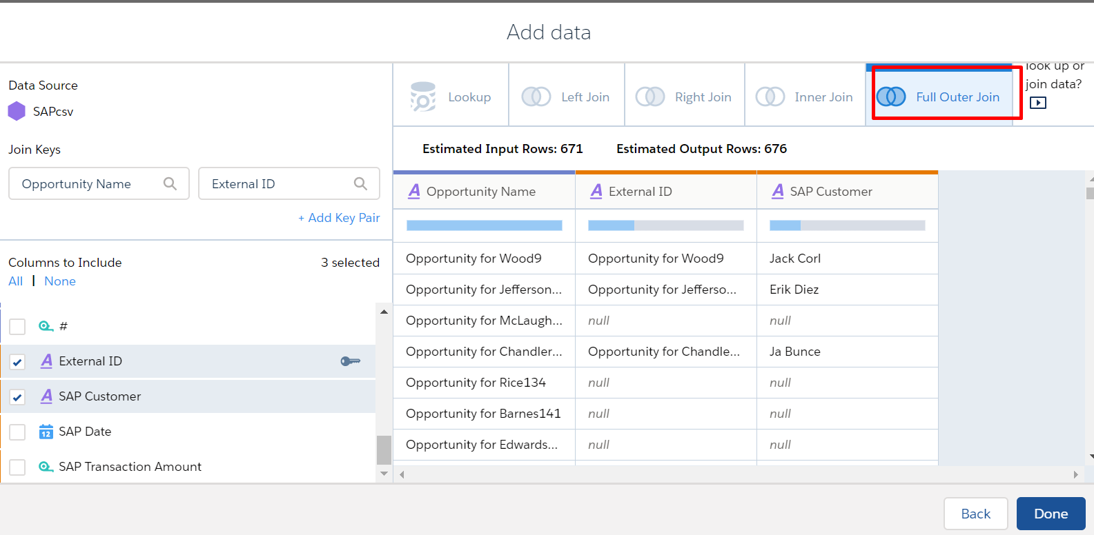Click the search icon in Opportunity Name field

(170, 183)
